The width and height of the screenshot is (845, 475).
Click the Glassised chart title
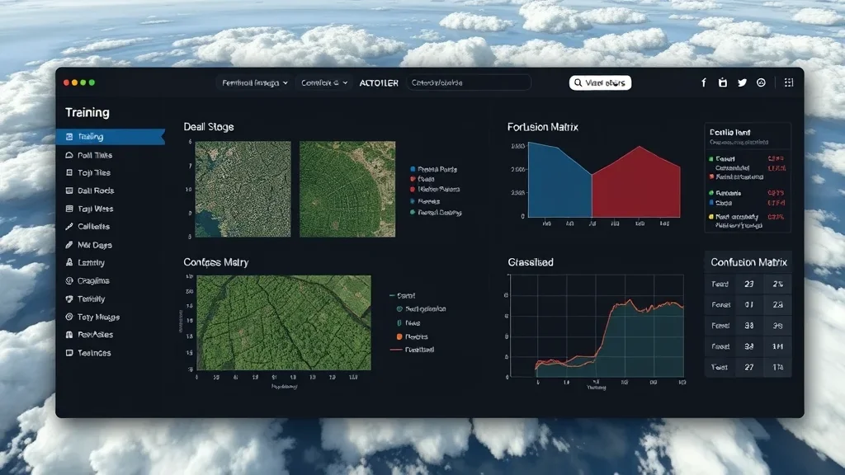click(x=531, y=262)
